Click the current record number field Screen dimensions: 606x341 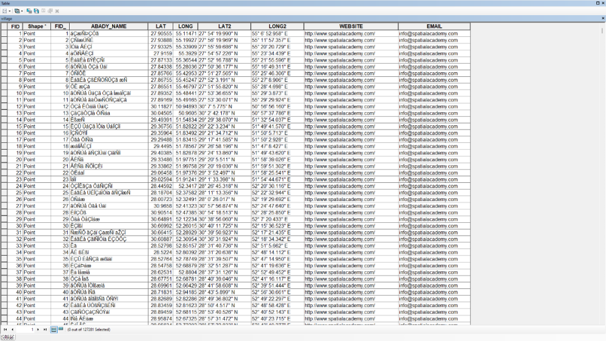click(25, 329)
